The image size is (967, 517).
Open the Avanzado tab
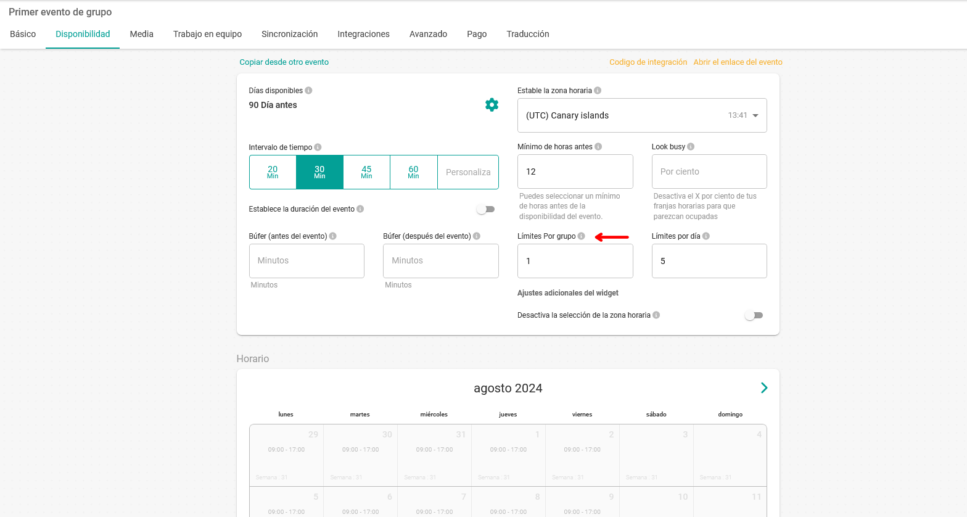(428, 35)
